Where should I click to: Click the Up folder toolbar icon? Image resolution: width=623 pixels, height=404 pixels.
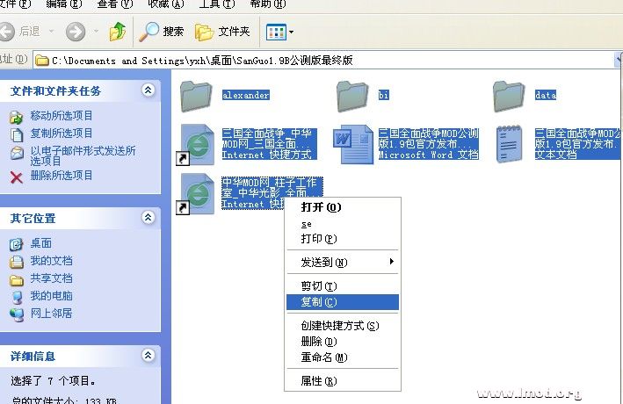(117, 32)
